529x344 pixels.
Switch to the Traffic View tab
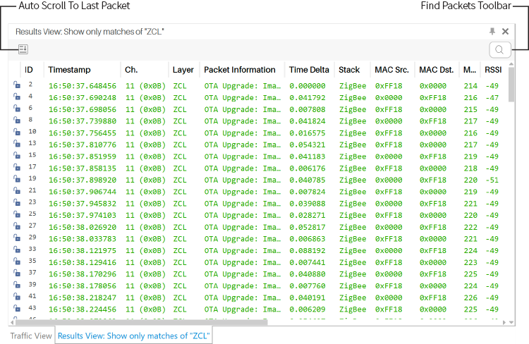pos(31,336)
